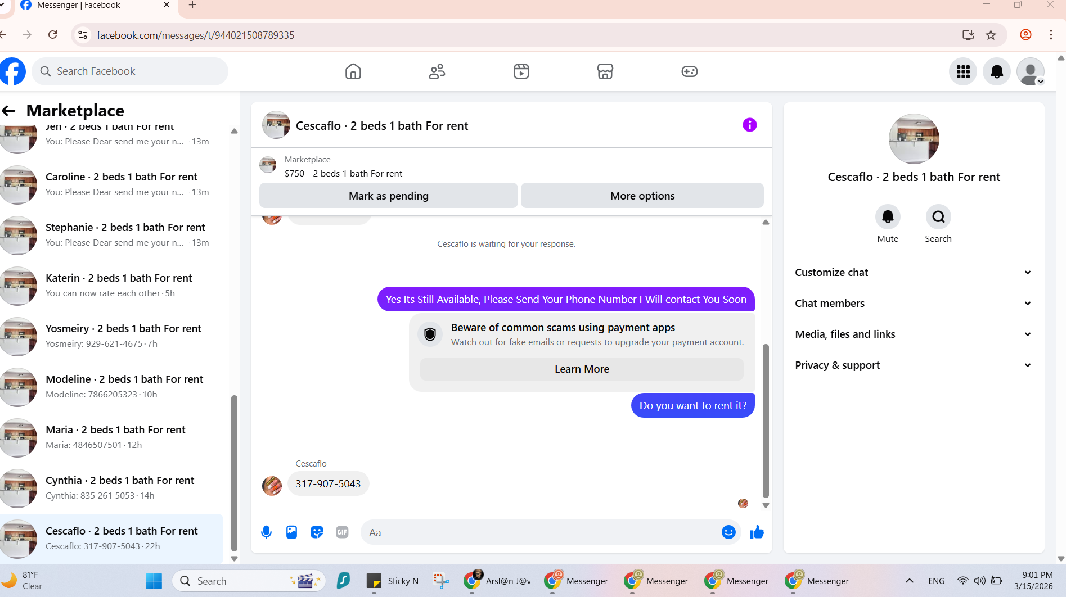Image resolution: width=1066 pixels, height=597 pixels.
Task: Go back from Marketplace with arrow
Action: pos(8,111)
